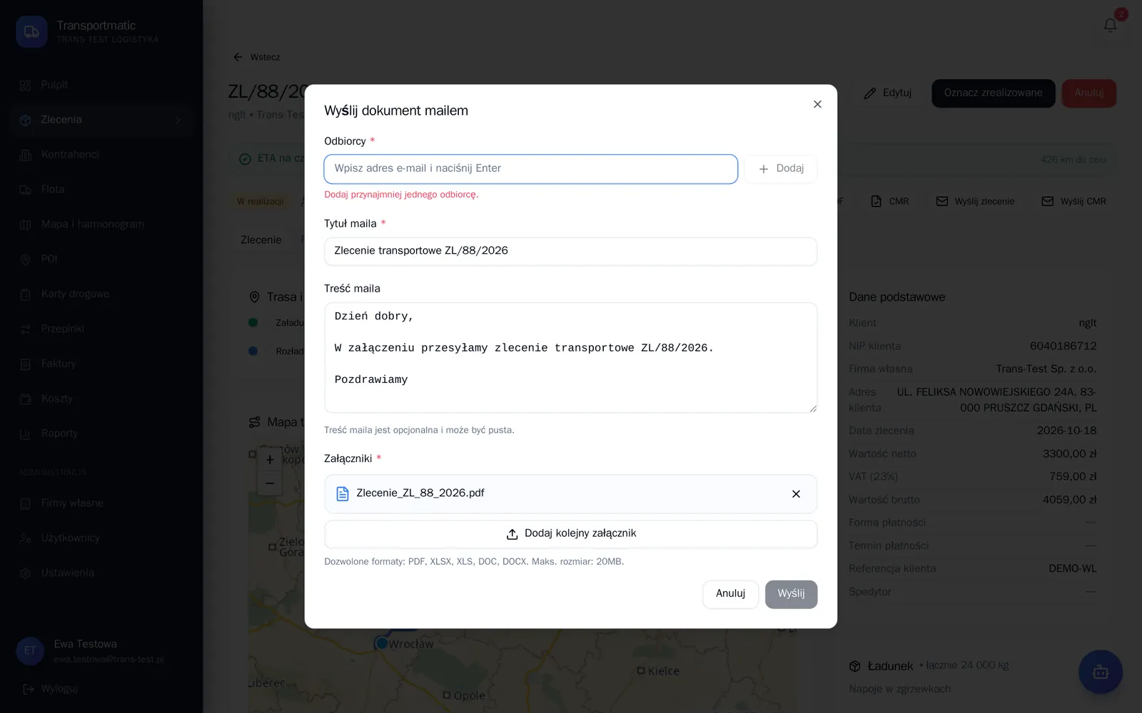Click the CMR document icon
Image resolution: width=1142 pixels, height=713 pixels.
click(876, 202)
